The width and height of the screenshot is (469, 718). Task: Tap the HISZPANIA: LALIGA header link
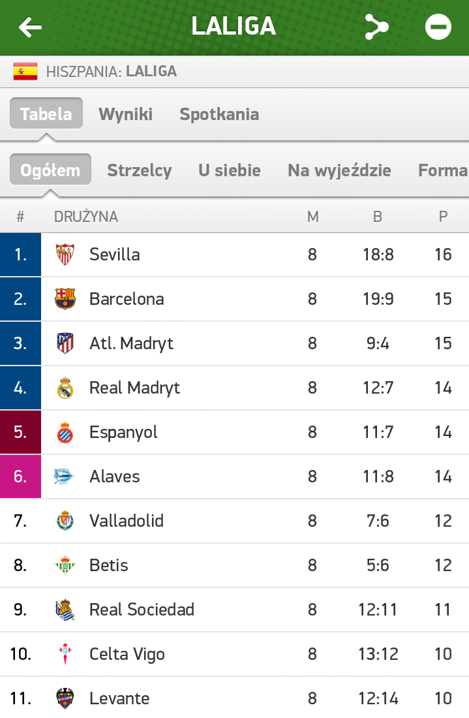click(x=112, y=71)
